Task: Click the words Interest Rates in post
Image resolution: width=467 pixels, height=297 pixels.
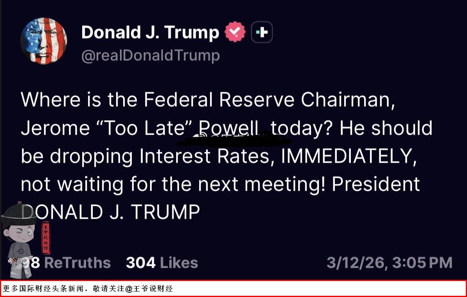Action: (x=207, y=156)
